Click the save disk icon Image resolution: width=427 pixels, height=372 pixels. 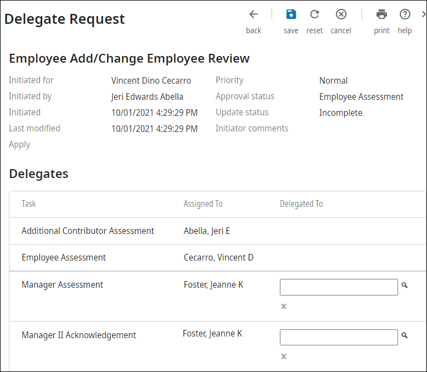tap(291, 14)
